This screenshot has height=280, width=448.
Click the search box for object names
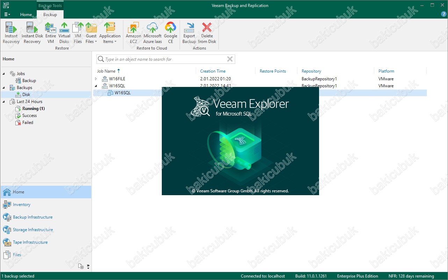point(166,59)
